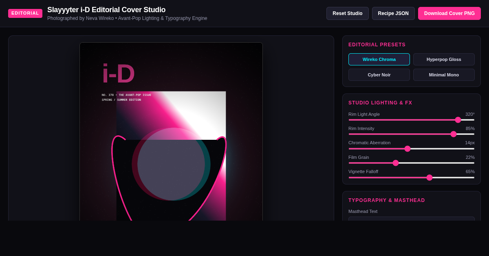Viewport: 489px width, 256px height.
Task: Click the 320° Rim Light Angle value
Action: click(470, 114)
